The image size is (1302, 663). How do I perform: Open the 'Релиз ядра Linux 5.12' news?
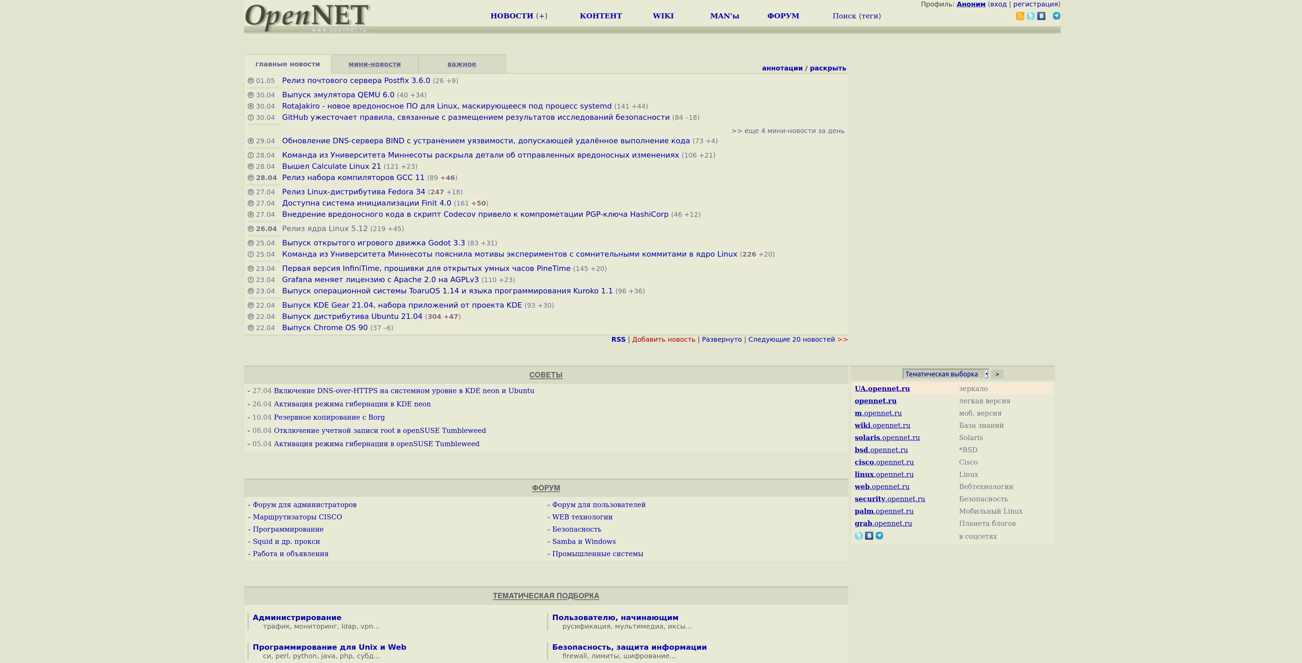point(325,228)
